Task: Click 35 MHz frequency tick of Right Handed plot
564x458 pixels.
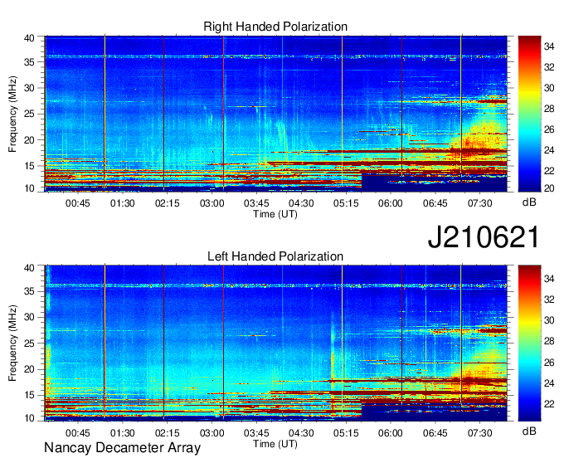Action: (x=29, y=62)
